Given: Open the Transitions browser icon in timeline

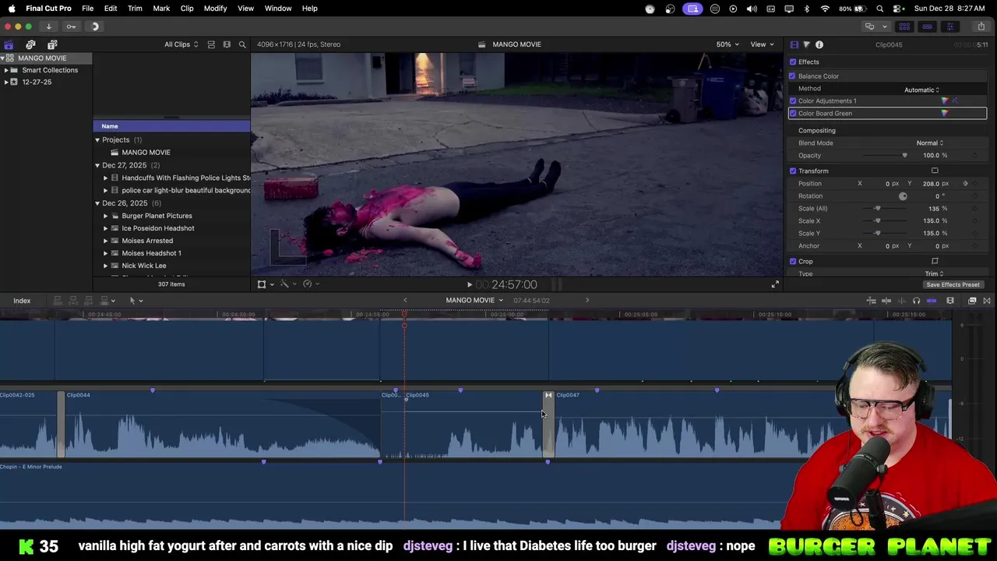Looking at the screenshot, I should (987, 301).
